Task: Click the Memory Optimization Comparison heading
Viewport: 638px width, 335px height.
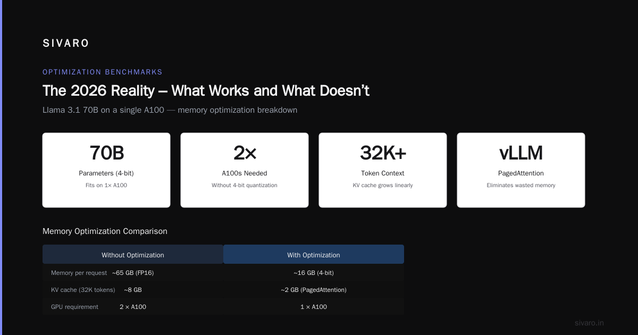Action: tap(105, 231)
